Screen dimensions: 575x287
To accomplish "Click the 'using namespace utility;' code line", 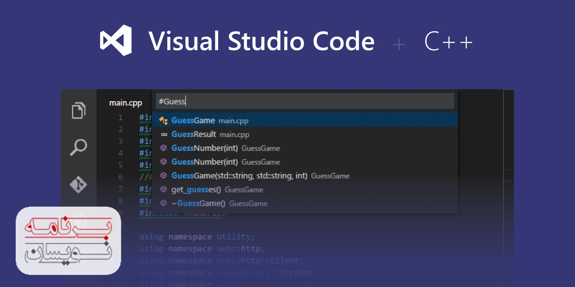I will coord(197,237).
